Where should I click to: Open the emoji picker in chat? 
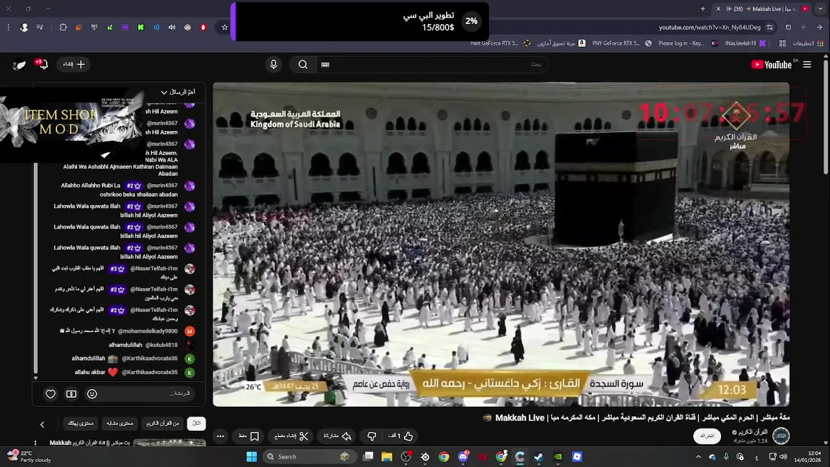pyautogui.click(x=92, y=394)
